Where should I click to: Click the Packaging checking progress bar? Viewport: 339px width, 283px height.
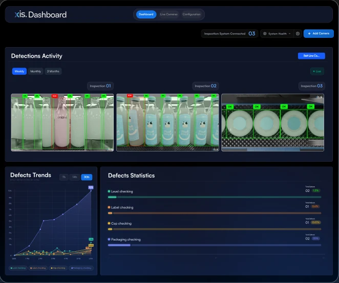click(215, 245)
